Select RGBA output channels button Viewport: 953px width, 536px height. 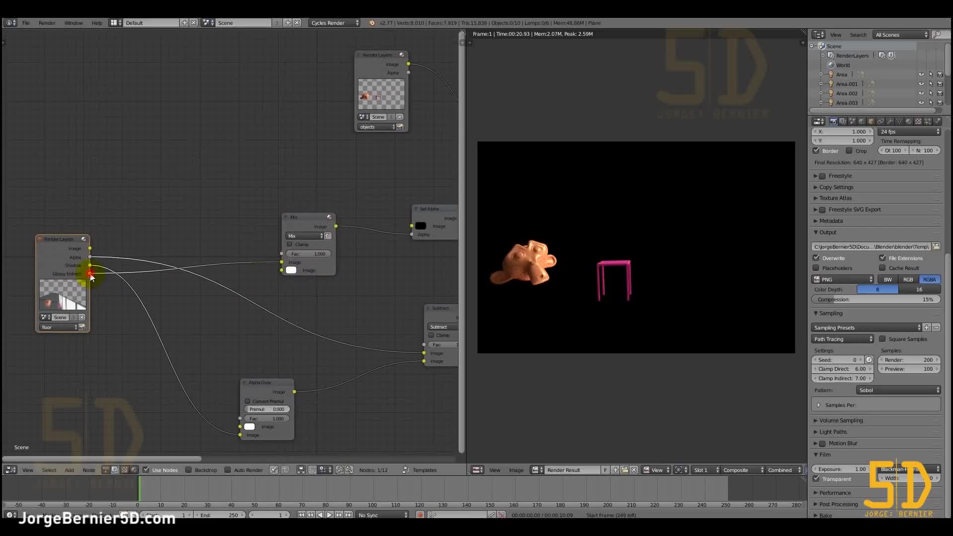(x=929, y=279)
